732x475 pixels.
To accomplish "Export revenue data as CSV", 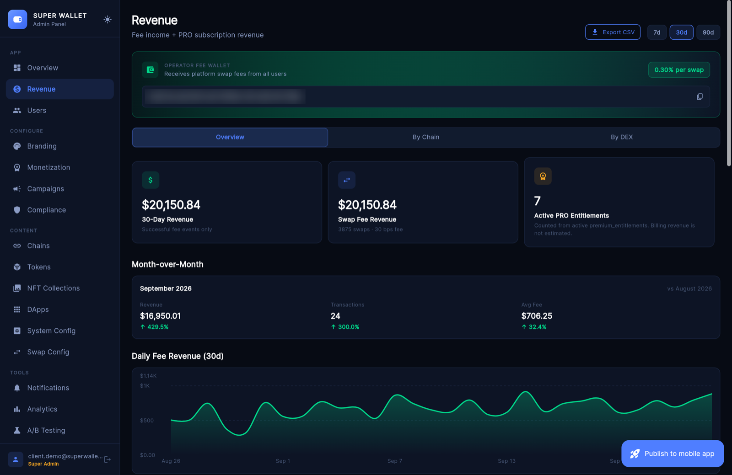I will [x=613, y=32].
